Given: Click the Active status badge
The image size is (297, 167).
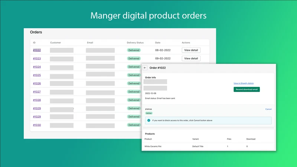Looking at the screenshot, I should point(149,113).
